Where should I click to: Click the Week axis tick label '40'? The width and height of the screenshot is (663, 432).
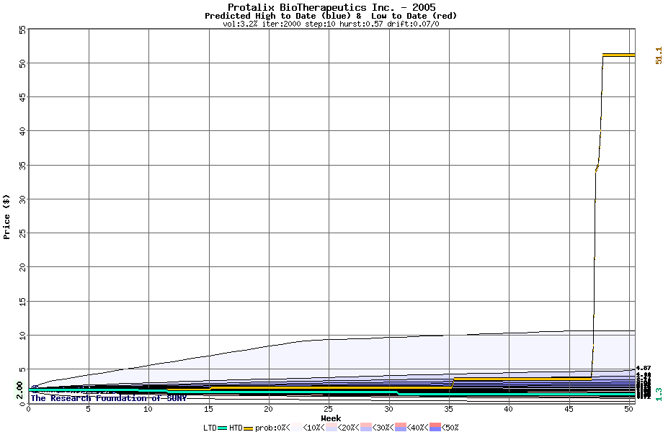[509, 409]
